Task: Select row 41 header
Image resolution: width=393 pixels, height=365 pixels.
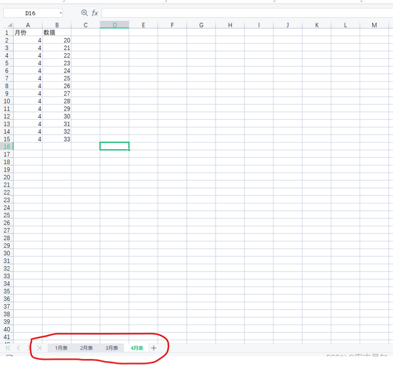Action: pyautogui.click(x=7, y=337)
